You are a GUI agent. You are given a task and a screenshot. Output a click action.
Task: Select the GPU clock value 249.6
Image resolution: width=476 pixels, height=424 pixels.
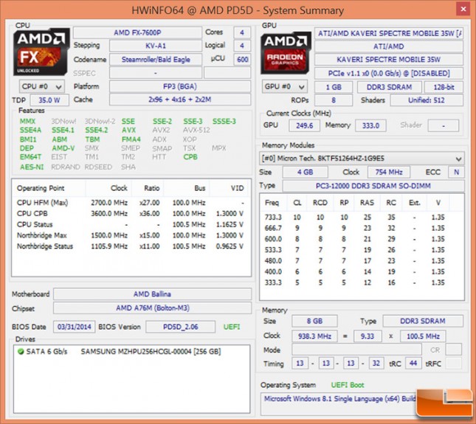click(304, 125)
